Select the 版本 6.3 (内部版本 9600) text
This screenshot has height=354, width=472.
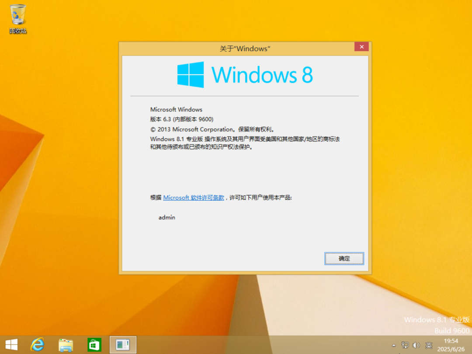[182, 119]
